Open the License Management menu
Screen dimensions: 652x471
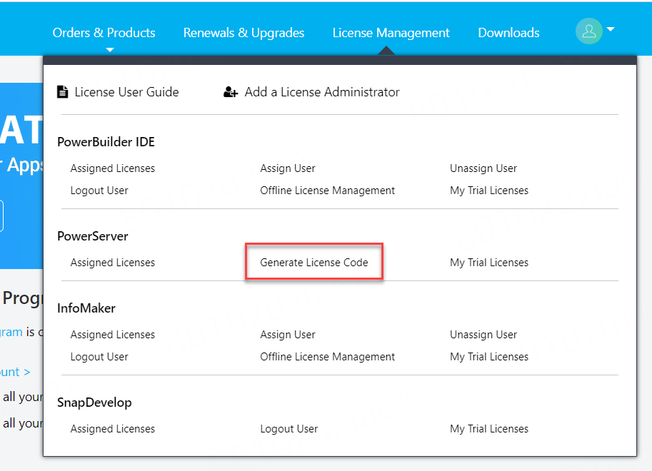[391, 33]
